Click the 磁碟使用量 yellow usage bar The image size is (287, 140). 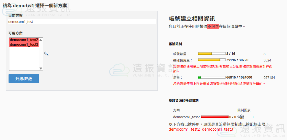click(211, 60)
